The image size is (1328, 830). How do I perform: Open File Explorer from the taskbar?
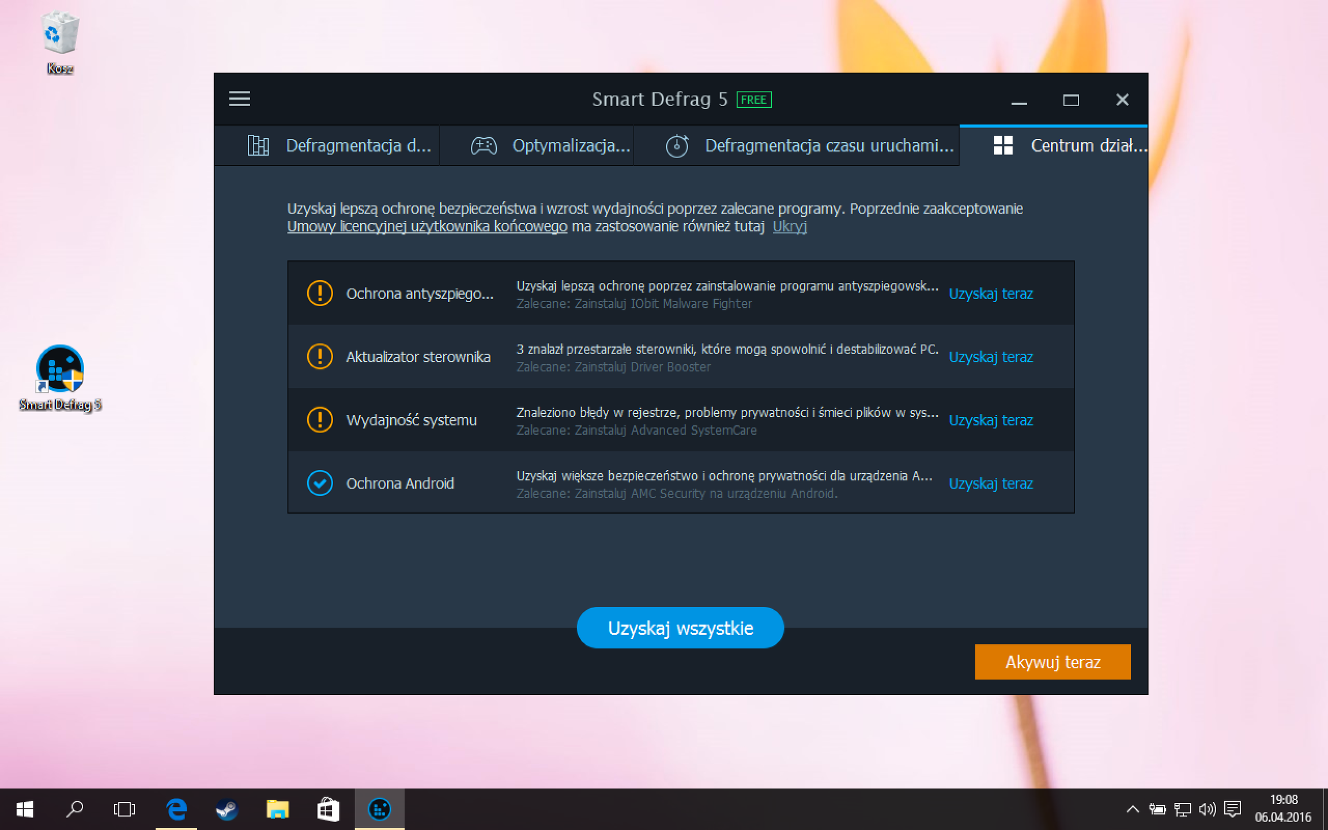point(277,809)
